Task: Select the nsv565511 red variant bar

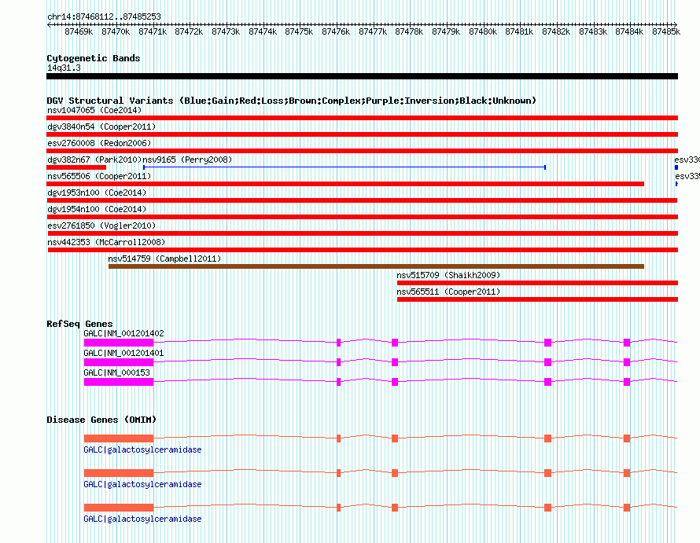Action: point(537,299)
